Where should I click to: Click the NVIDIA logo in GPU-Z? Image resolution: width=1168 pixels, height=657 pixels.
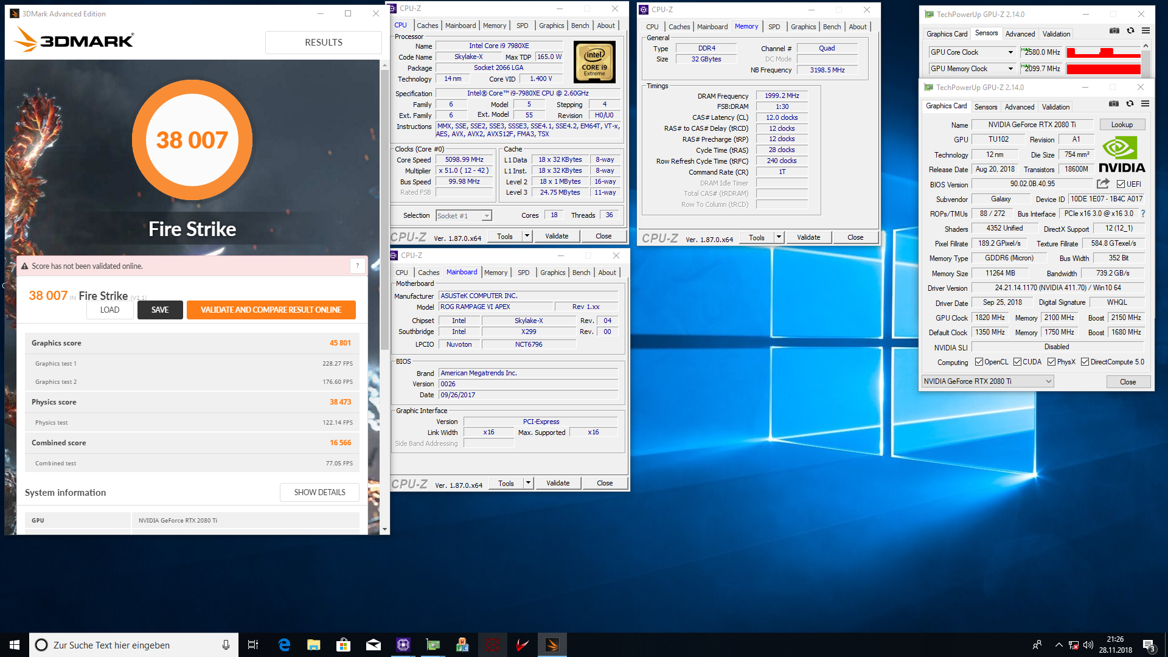(x=1122, y=155)
